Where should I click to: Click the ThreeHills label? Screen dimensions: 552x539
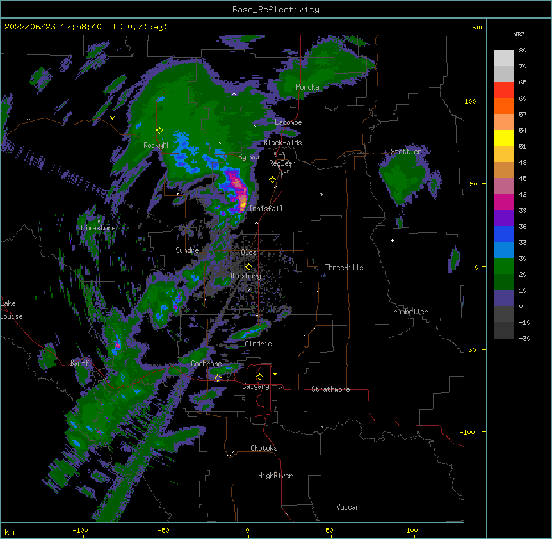[344, 268]
